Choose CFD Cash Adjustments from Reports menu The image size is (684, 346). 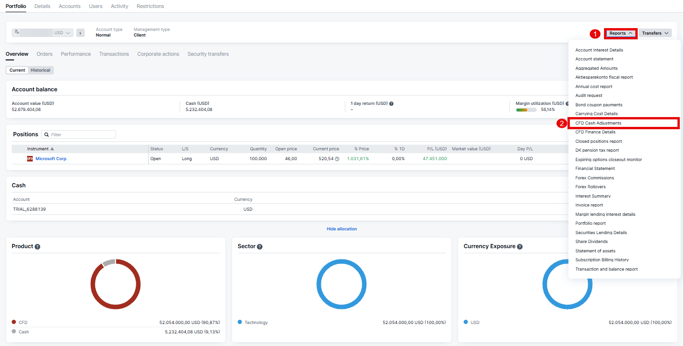point(598,123)
